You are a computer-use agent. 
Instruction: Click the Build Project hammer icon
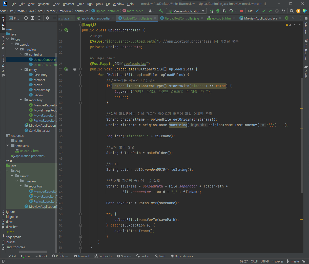tap(161, 11)
